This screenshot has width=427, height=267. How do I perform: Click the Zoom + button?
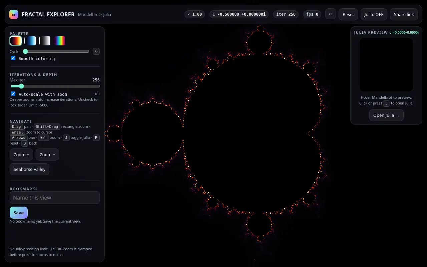21,155
